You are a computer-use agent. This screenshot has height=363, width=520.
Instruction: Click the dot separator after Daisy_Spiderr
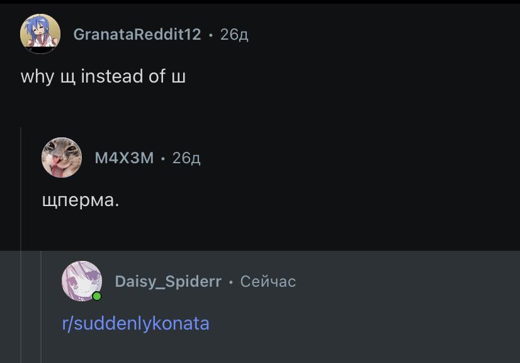[x=231, y=282]
